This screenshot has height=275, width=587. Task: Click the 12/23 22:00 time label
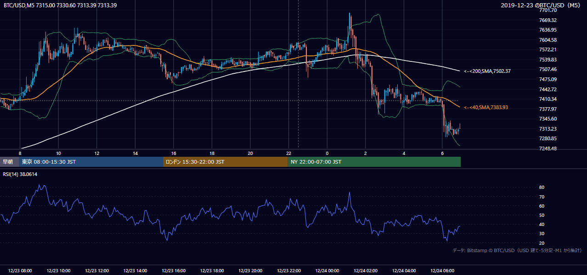click(288, 271)
